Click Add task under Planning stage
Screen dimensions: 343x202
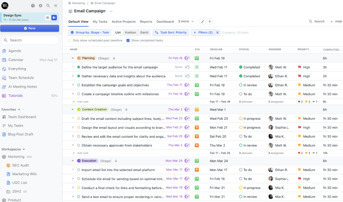[82, 102]
